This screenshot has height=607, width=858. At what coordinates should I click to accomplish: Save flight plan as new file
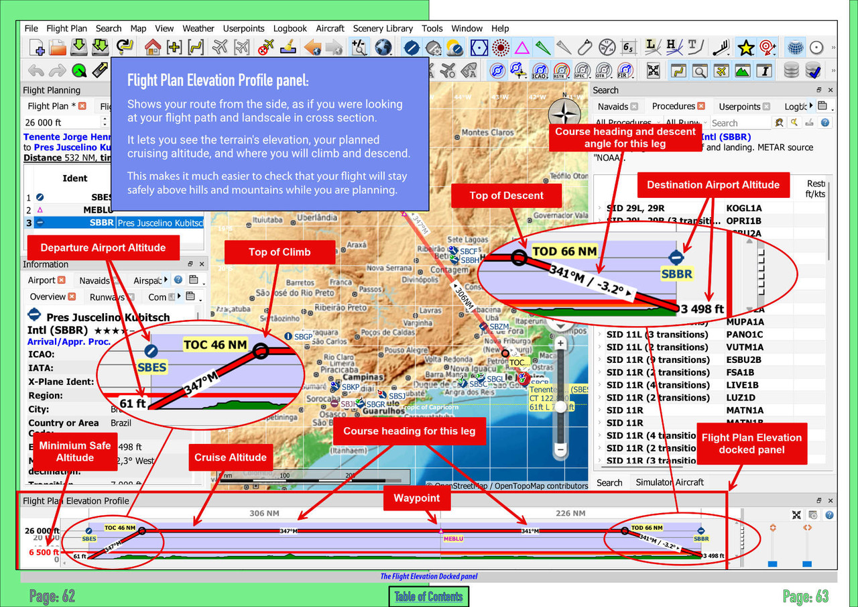101,47
